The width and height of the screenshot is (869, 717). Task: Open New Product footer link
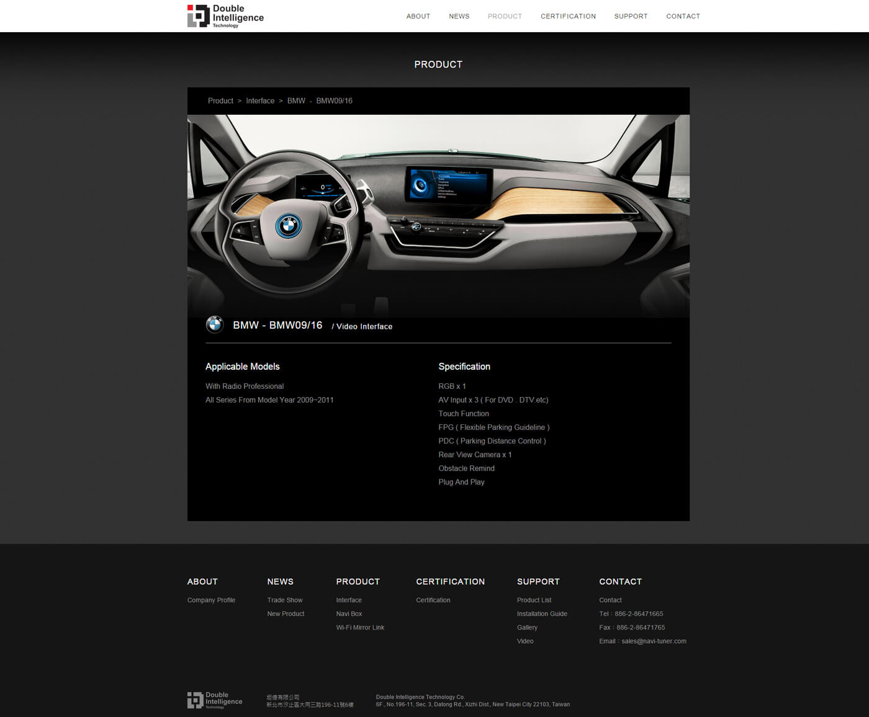click(x=286, y=614)
